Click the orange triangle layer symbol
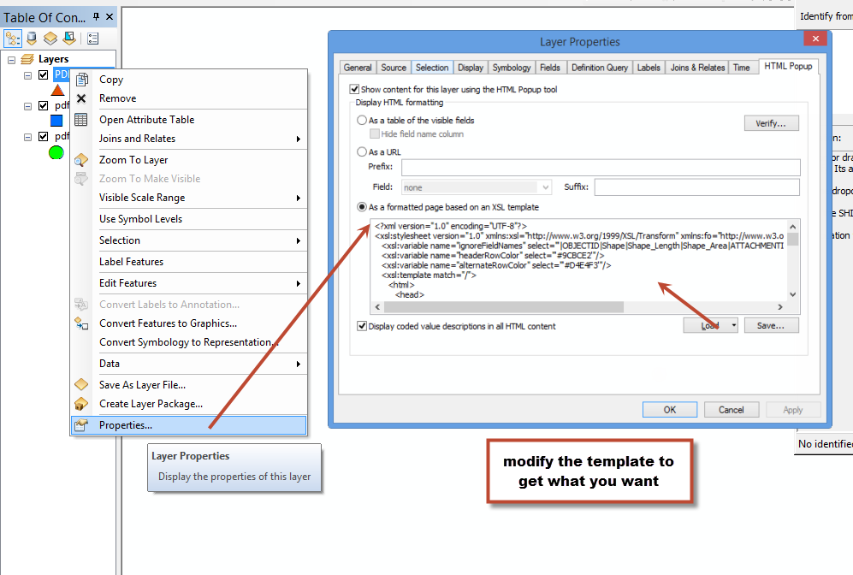853x575 pixels. click(x=57, y=91)
